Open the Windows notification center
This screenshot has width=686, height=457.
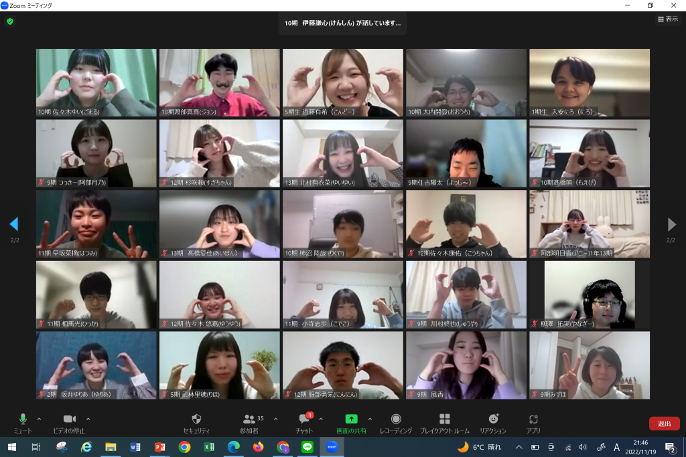[x=671, y=447]
